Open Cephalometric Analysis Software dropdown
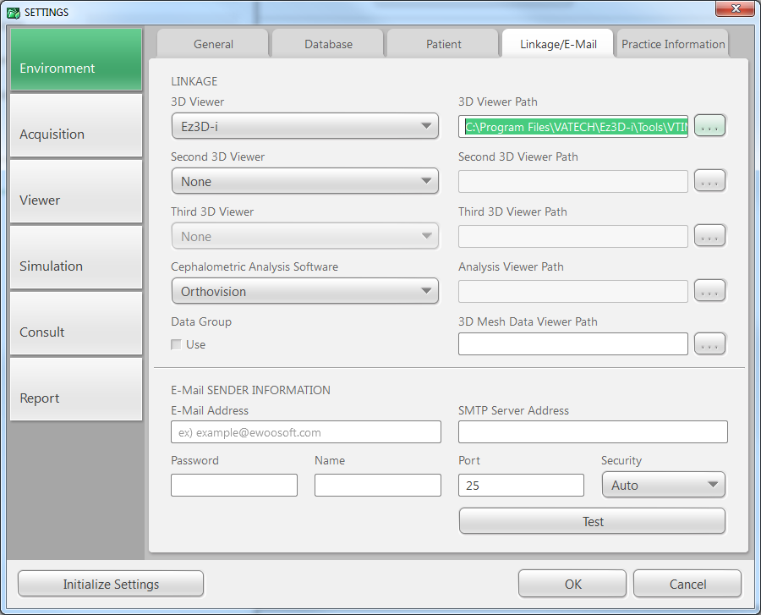Screen dimensions: 761x615 point(304,291)
